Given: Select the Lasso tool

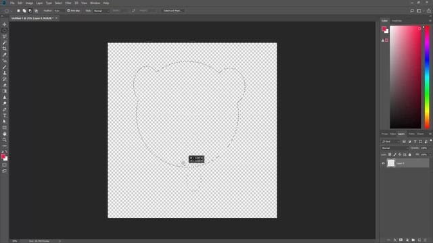Looking at the screenshot, I should [5, 36].
